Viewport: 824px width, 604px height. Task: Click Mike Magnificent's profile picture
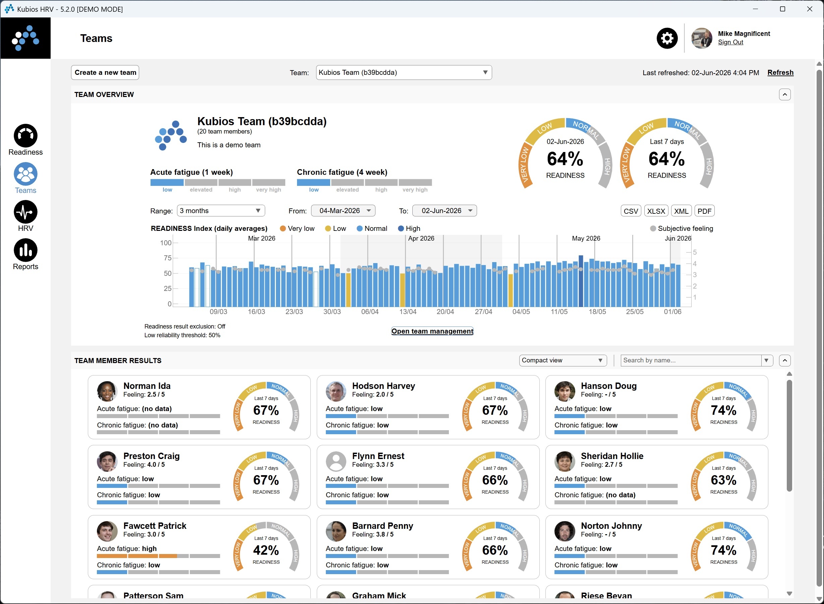pyautogui.click(x=702, y=38)
